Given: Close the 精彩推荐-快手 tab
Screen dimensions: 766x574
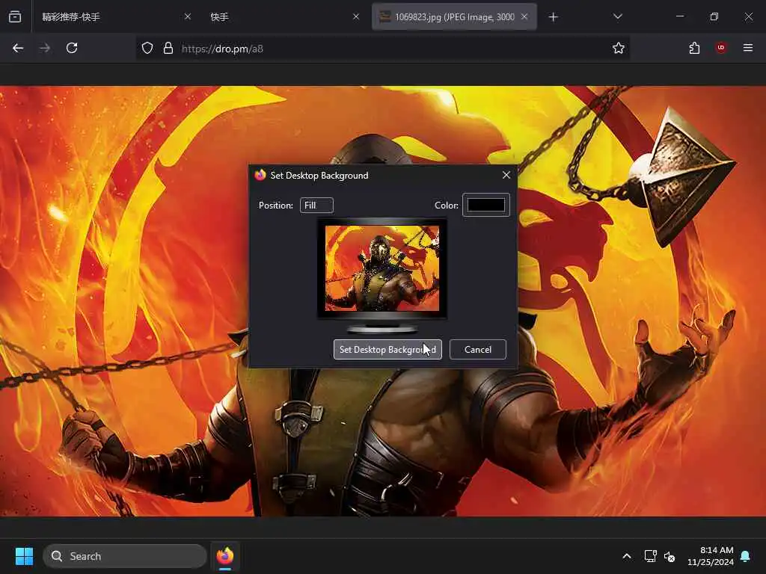Looking at the screenshot, I should [x=188, y=16].
